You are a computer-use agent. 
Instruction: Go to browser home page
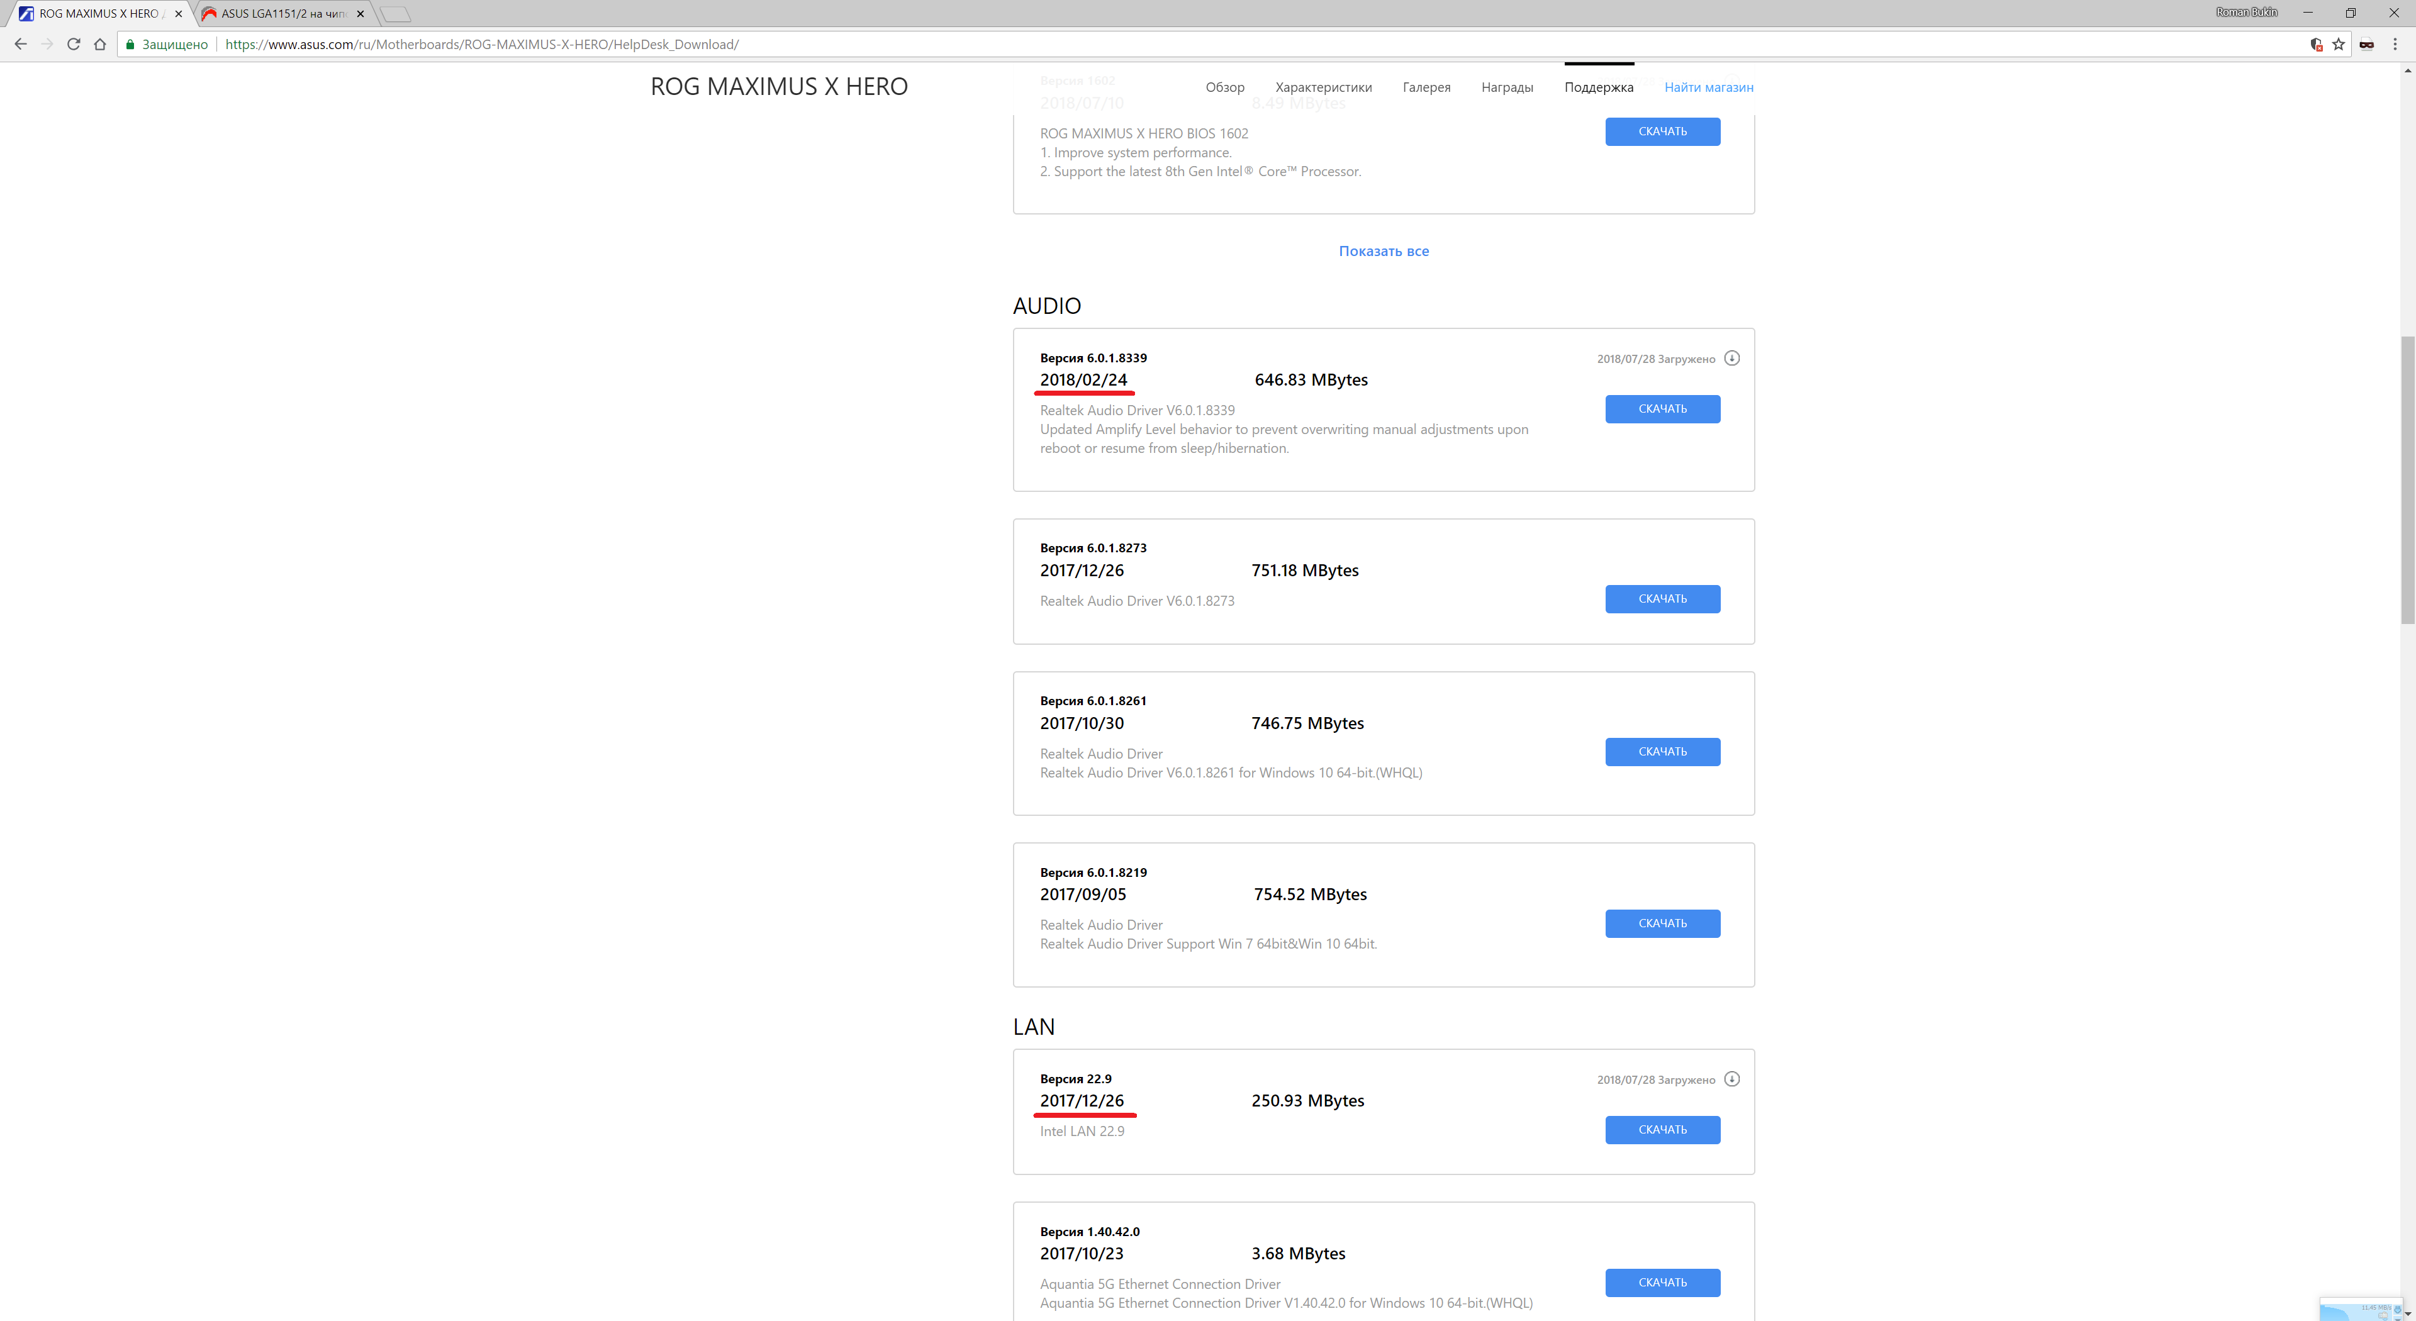(99, 44)
